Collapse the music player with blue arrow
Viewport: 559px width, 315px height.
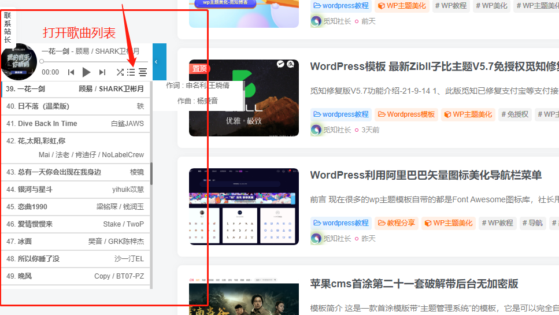point(160,62)
